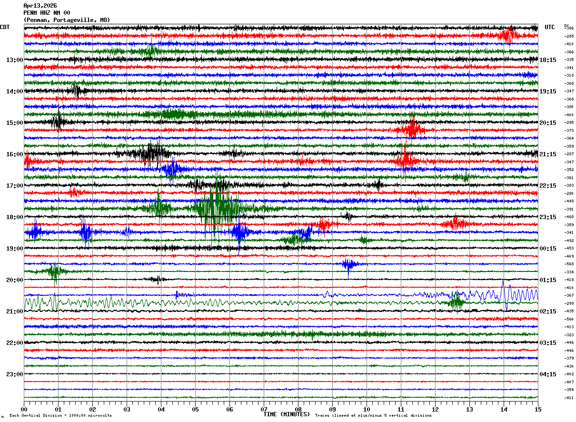Image resolution: width=576 pixels, height=422 pixels.
Task: Click the DC offset value -323
Action: coord(569,335)
